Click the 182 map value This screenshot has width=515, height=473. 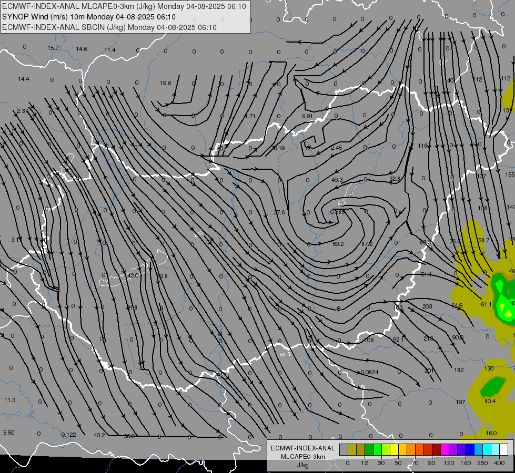459,370
